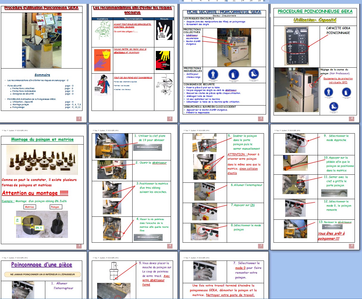Viewport: 362px width, 299px height.
Task: Click the title 'Procédure d'utilisation Poinçonneuse GEKA'
Action: pyautogui.click(x=41, y=8)
